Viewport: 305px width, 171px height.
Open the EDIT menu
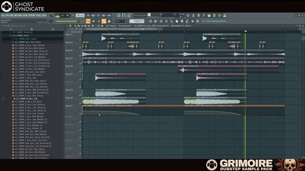(x=7, y=15)
